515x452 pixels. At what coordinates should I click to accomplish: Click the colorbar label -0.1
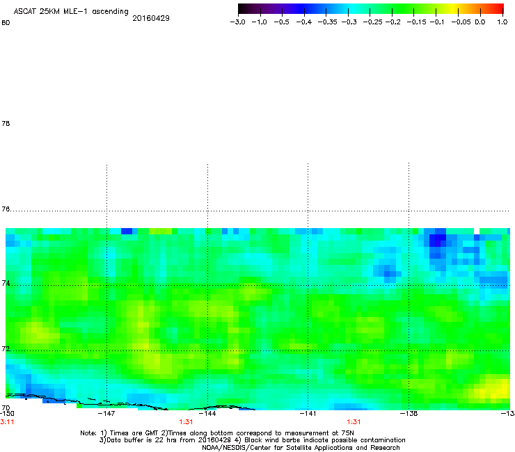[437, 22]
